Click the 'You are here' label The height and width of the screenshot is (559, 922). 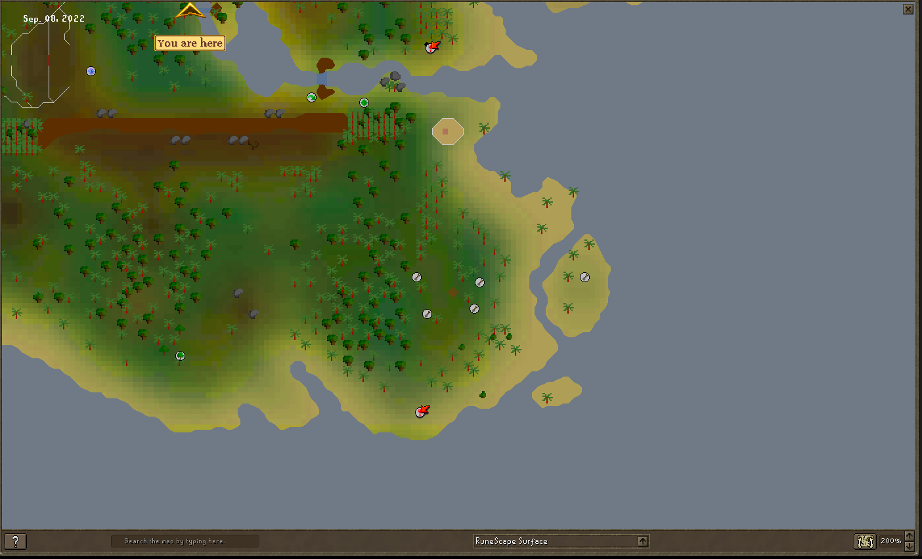pos(190,43)
